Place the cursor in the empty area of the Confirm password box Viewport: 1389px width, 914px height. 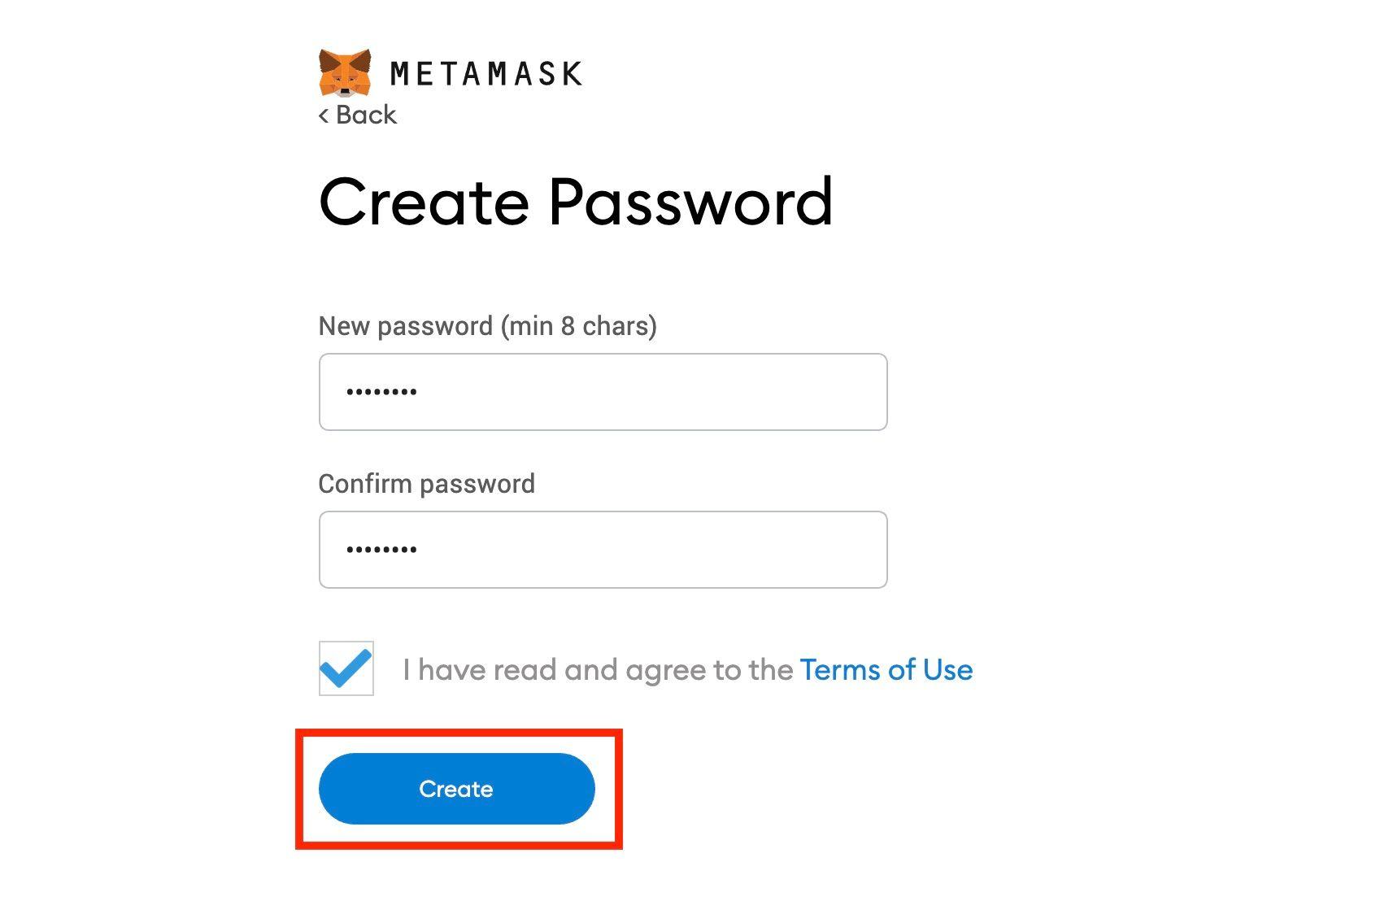click(x=651, y=550)
